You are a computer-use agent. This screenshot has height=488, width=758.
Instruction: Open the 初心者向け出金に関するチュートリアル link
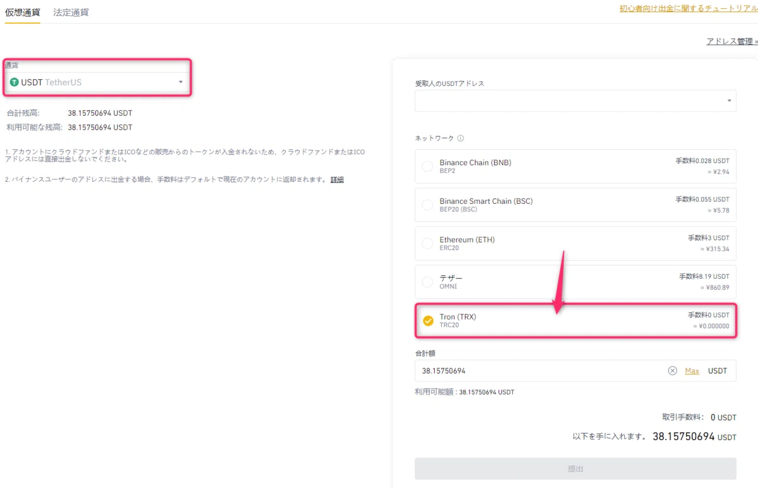tap(689, 8)
